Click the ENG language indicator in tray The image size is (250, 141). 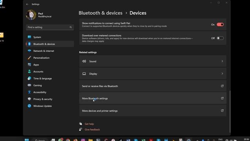click(220, 140)
